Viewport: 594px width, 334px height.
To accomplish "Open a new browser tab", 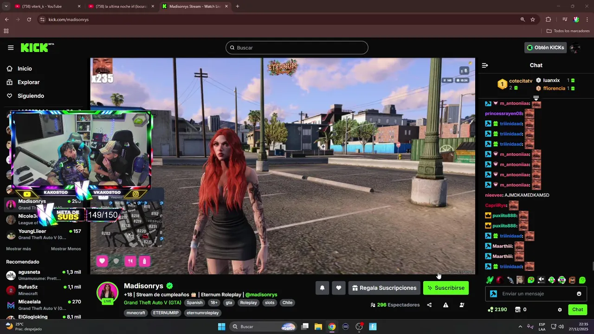I will [238, 6].
